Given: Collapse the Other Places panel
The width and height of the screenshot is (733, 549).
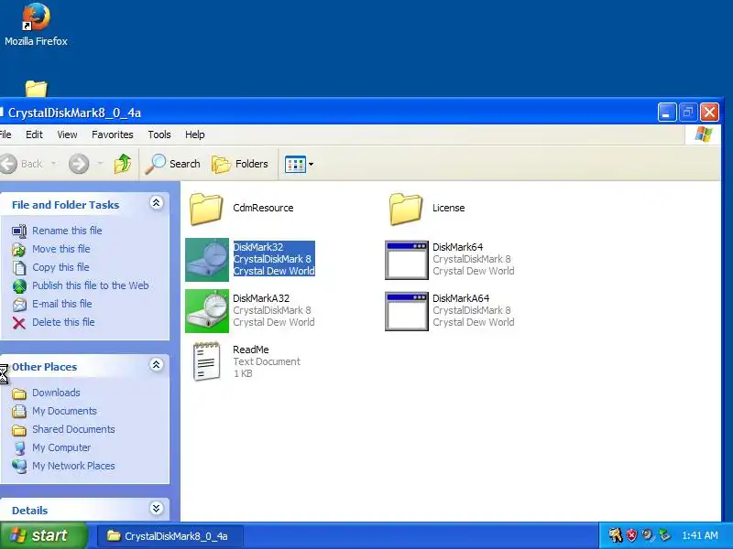Looking at the screenshot, I should click(156, 365).
